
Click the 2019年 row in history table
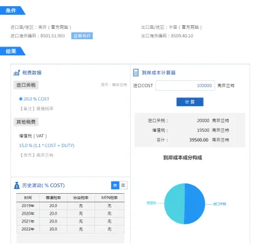[71, 206]
